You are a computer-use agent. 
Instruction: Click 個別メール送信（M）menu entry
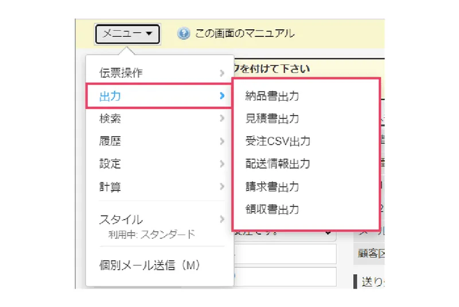(x=150, y=265)
